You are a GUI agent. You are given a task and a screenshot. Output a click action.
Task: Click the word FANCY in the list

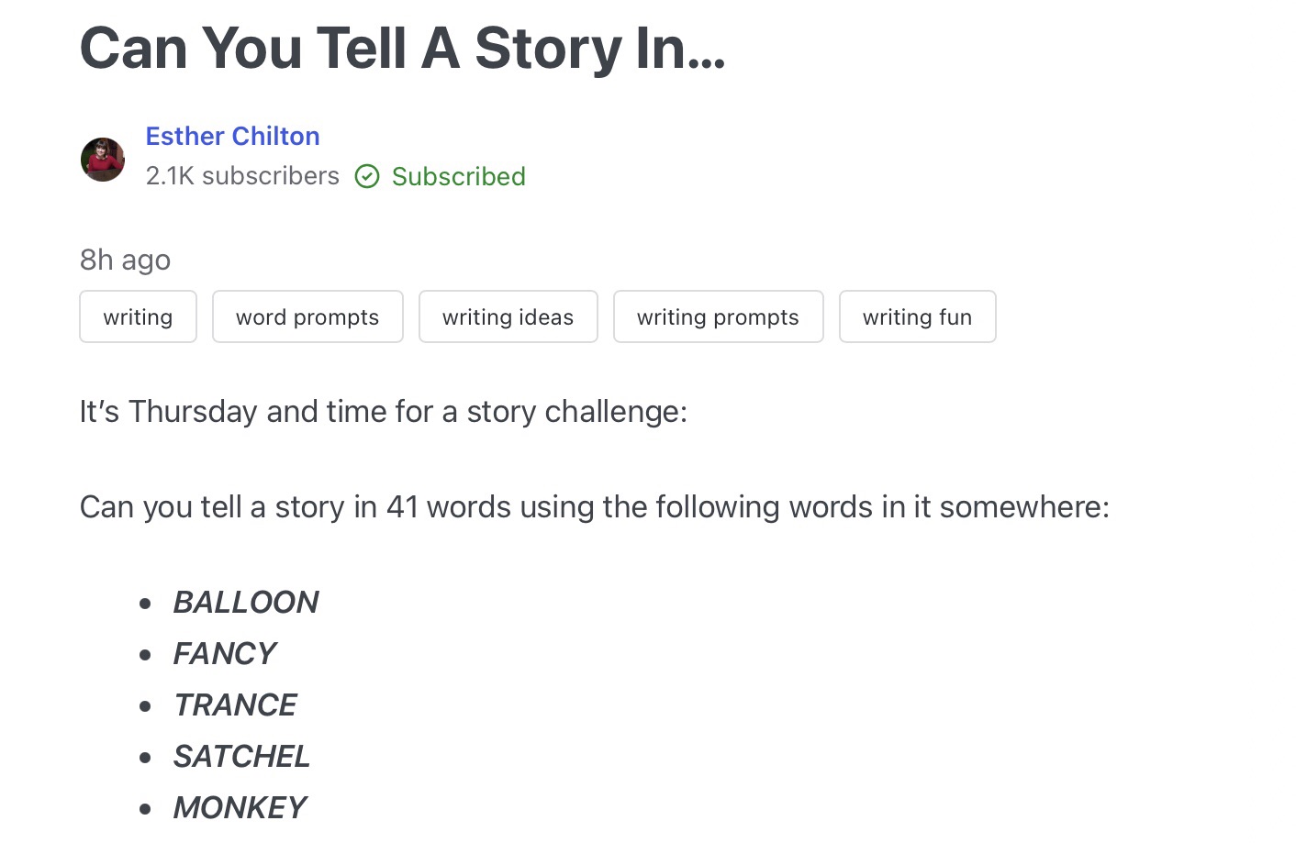[x=225, y=653]
